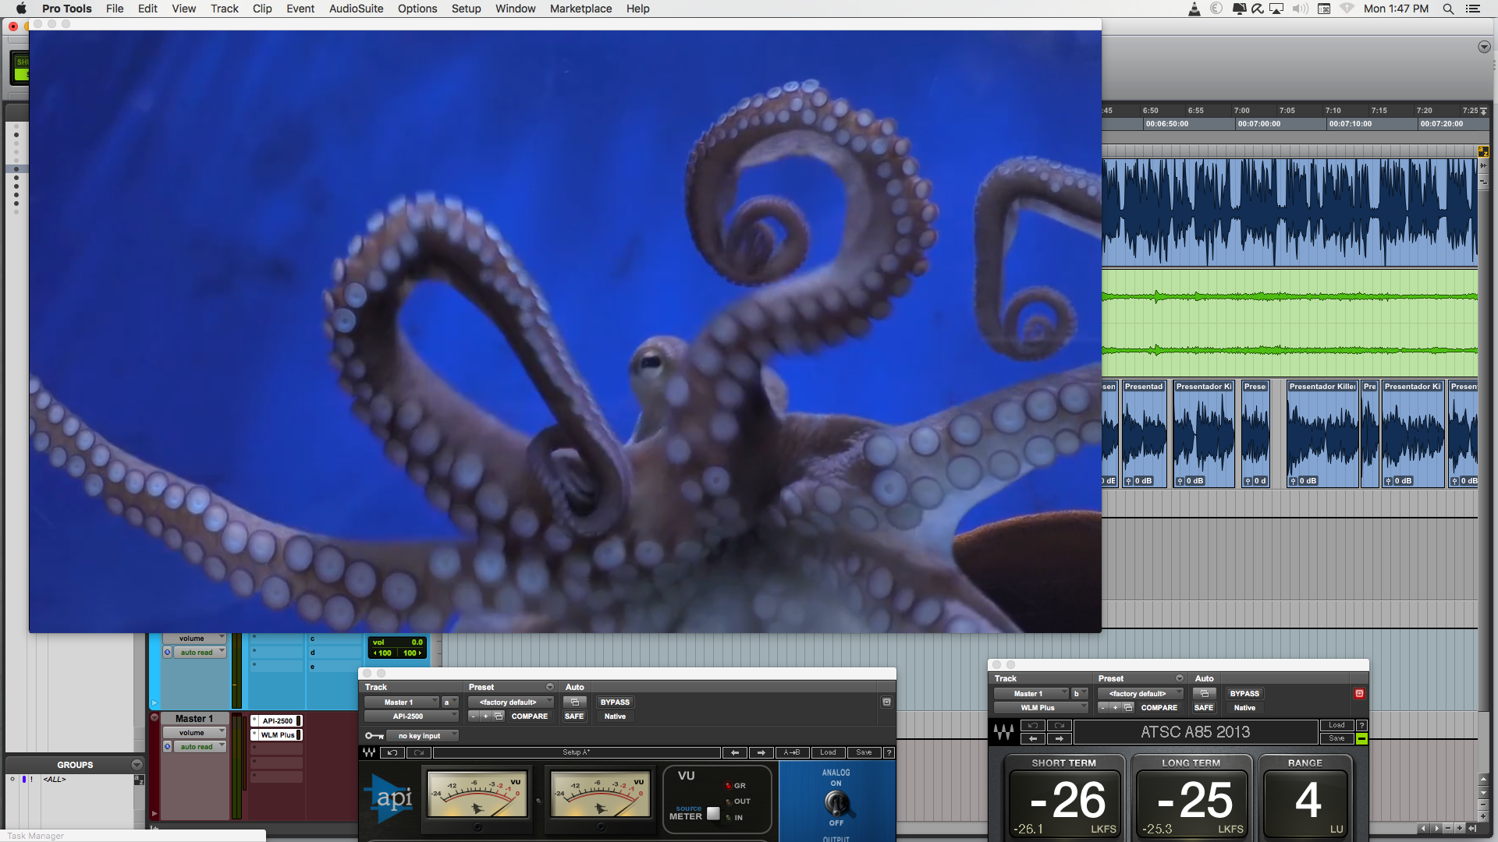Expand the factory default preset selector

coord(511,702)
